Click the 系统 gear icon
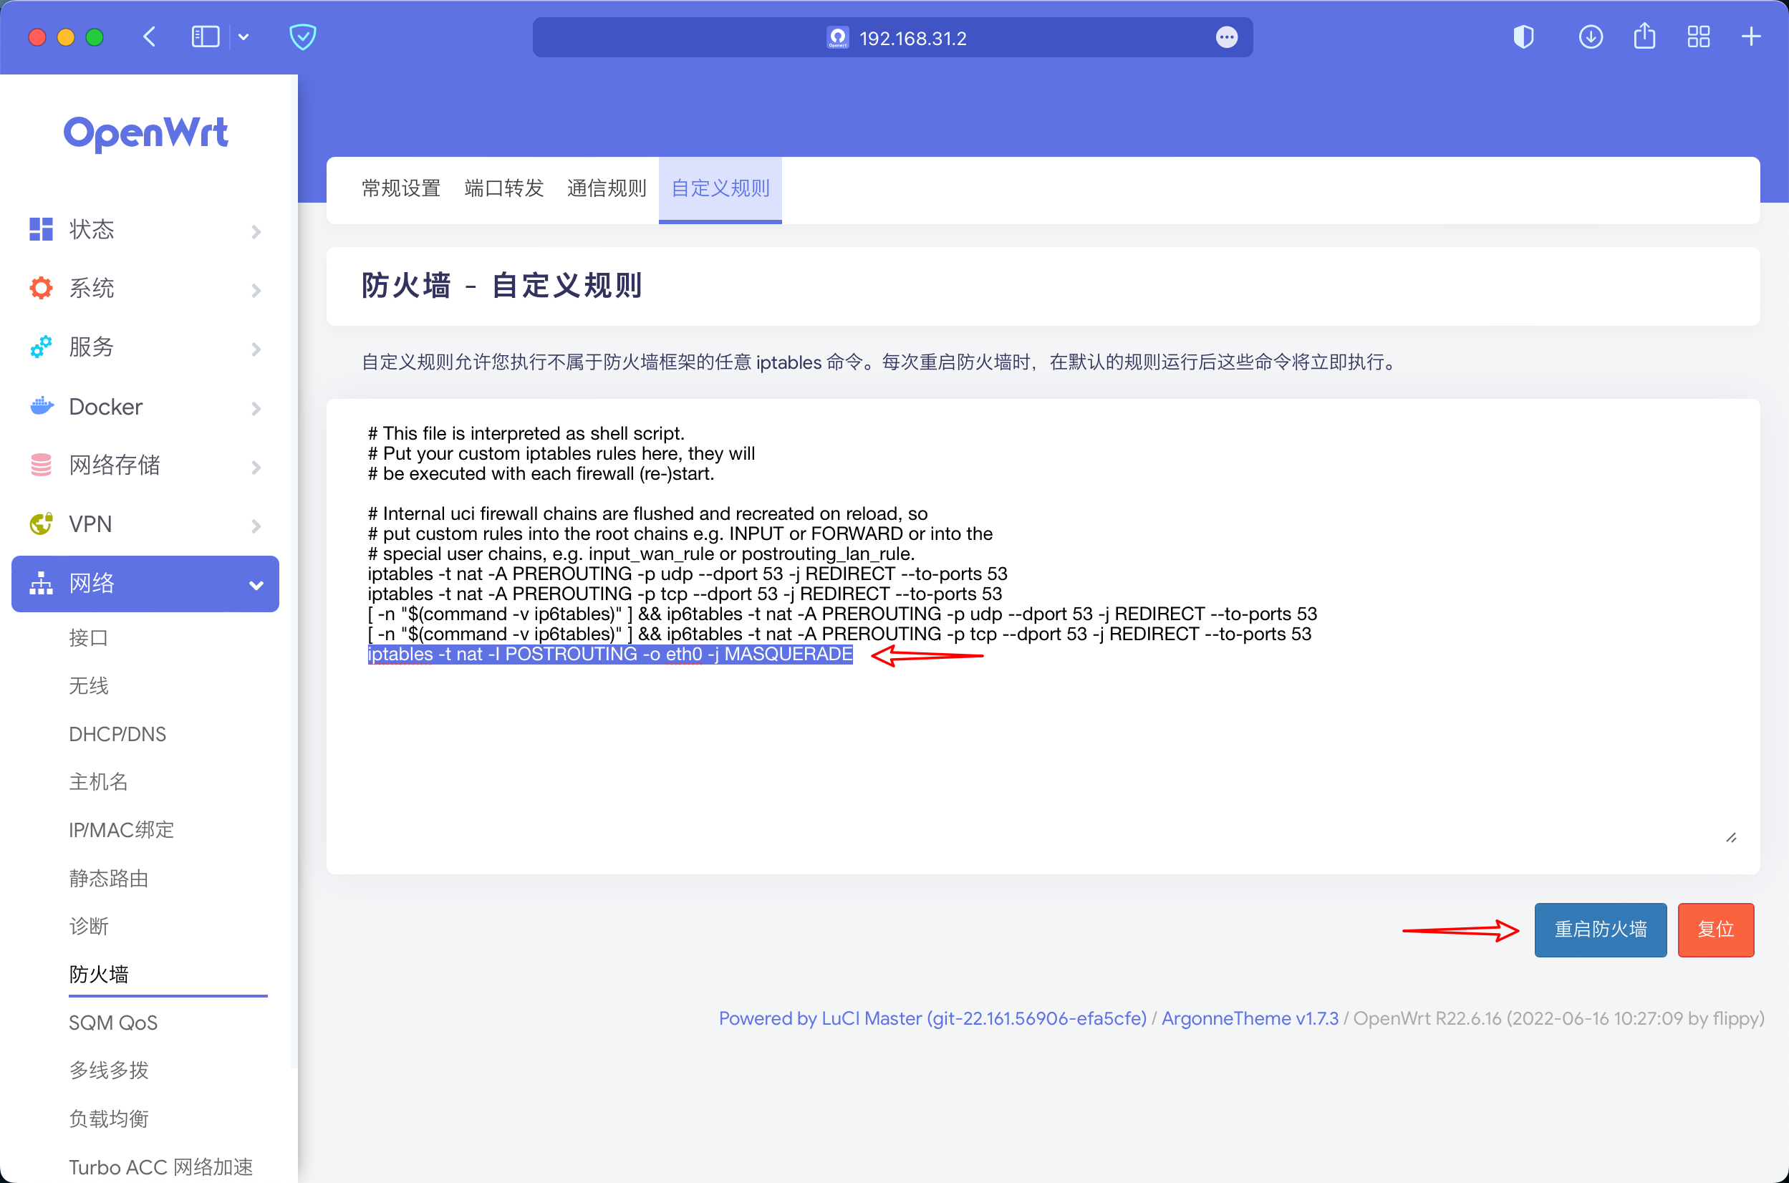The image size is (1789, 1183). click(41, 288)
